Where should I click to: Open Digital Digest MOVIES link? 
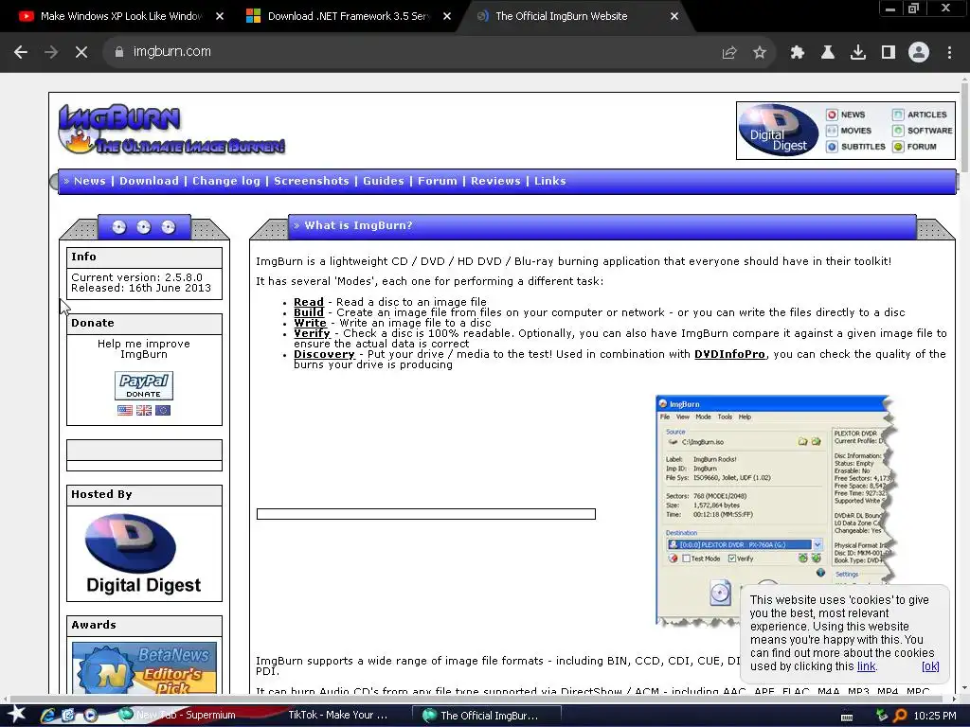point(849,131)
